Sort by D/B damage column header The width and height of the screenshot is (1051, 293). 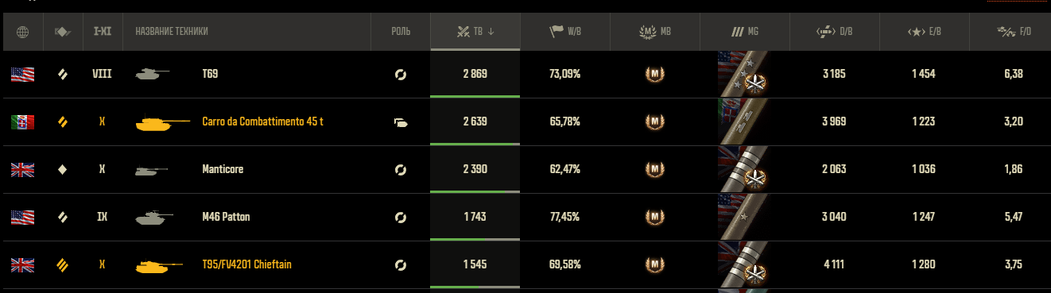835,33
